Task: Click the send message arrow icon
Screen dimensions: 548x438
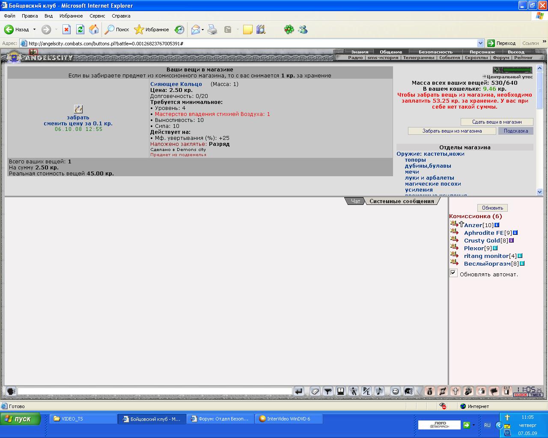Action: (x=299, y=391)
